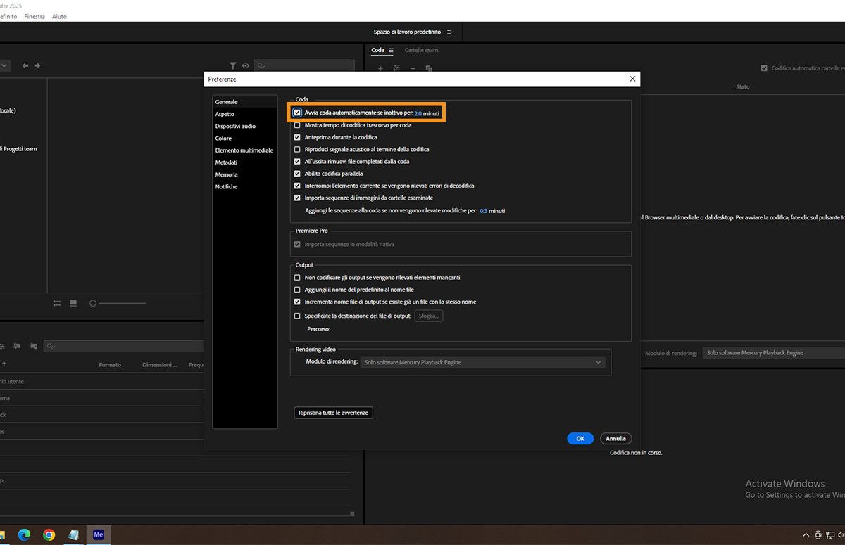Uncheck Anteprima durante la codifica

coord(297,137)
